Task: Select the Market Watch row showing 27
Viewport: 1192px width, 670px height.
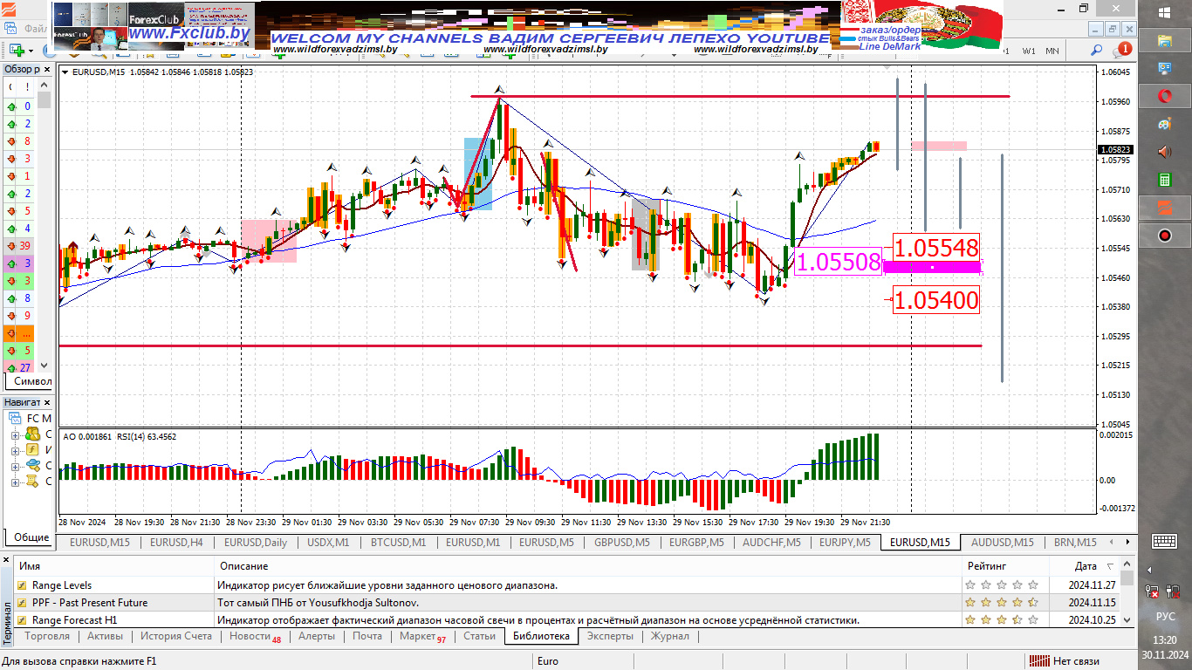Action: pos(19,368)
